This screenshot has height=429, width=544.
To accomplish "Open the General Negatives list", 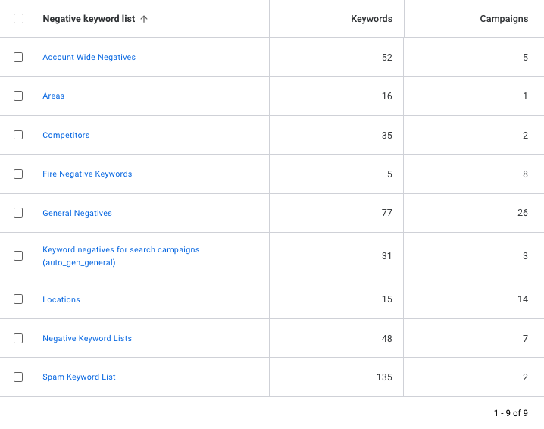I will [77, 214].
